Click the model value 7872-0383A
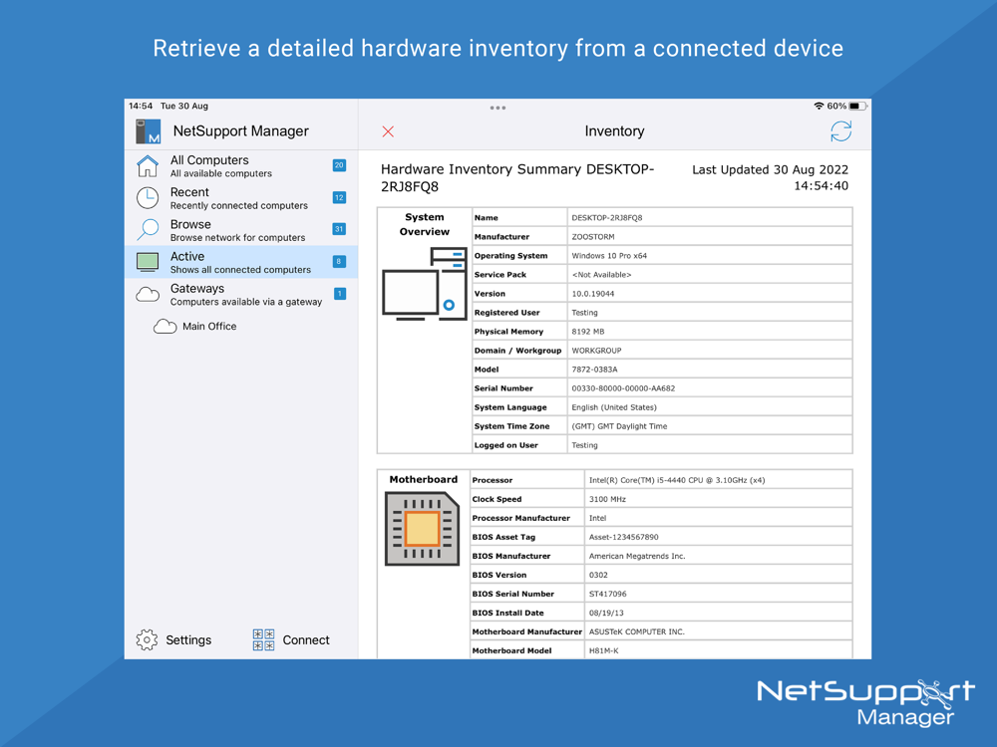The width and height of the screenshot is (997, 747). coord(594,370)
